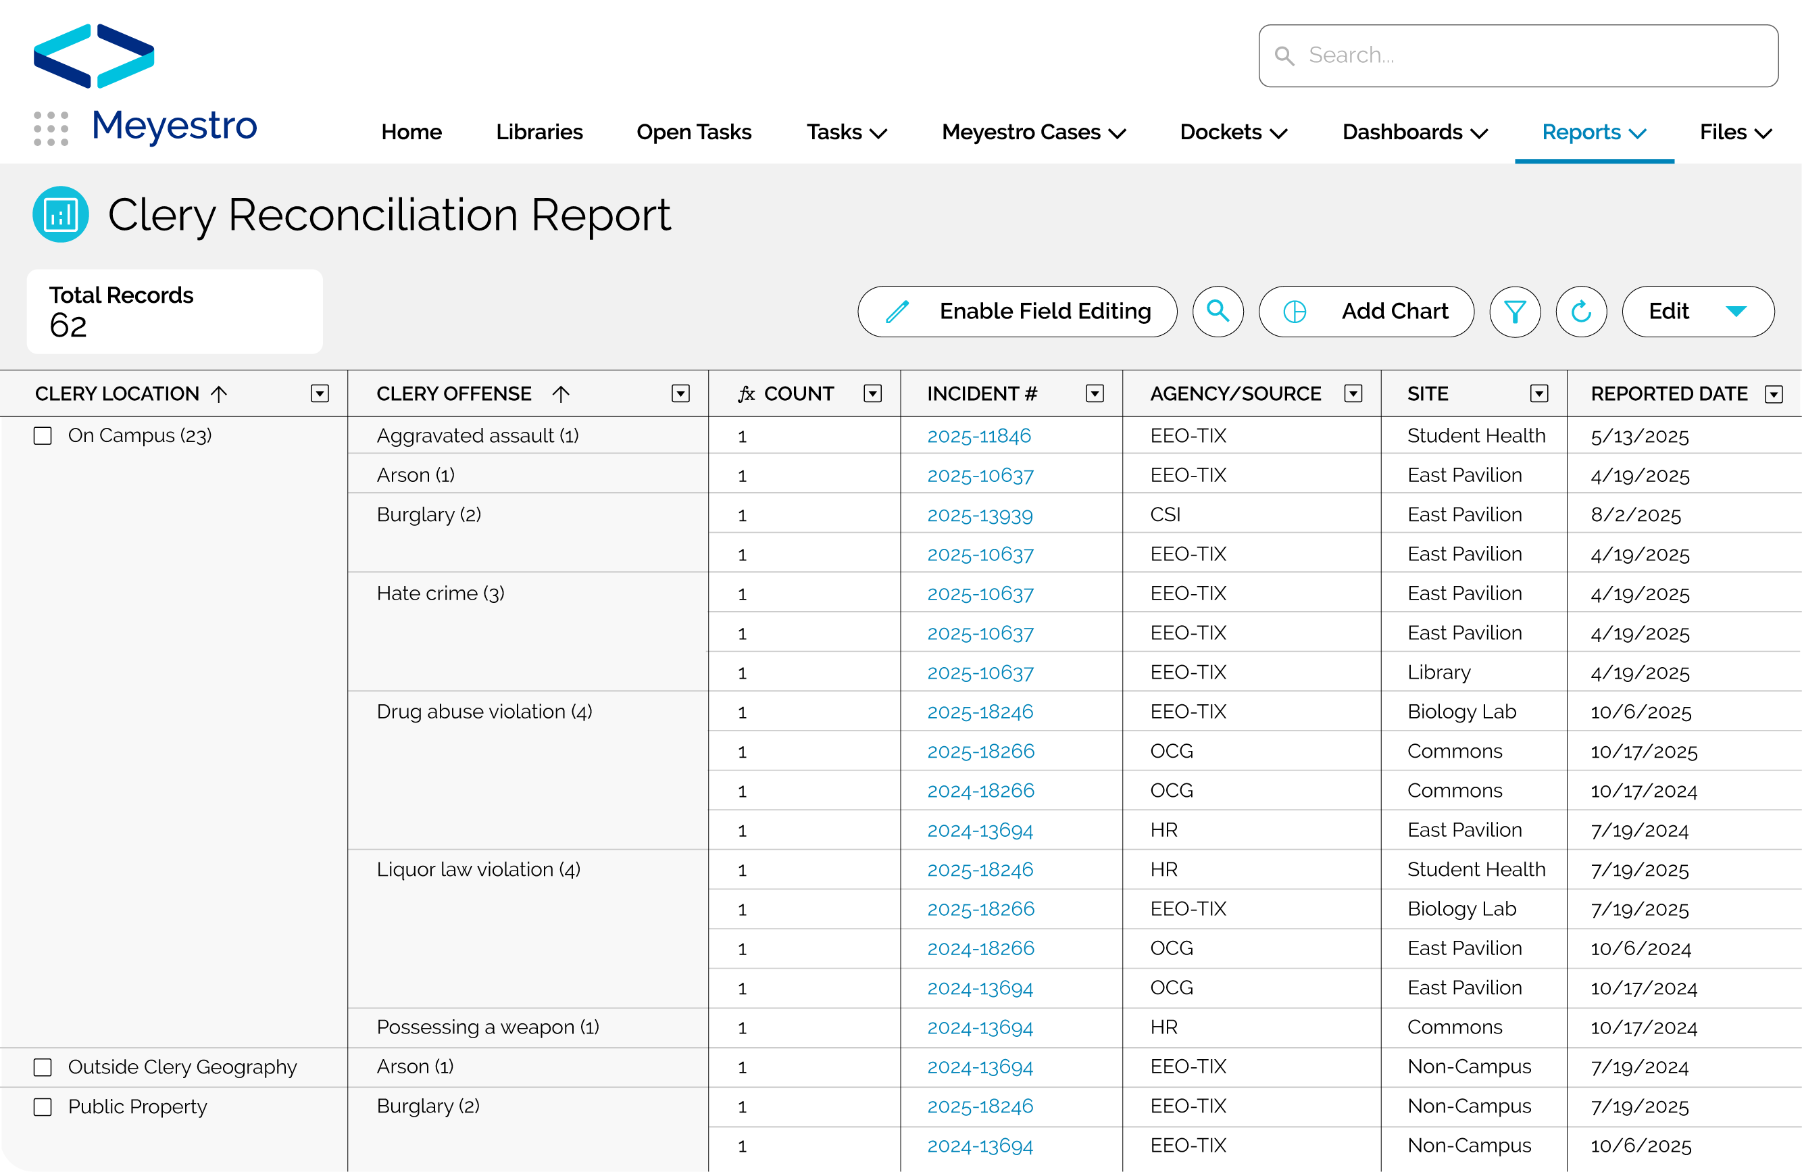This screenshot has height=1172, width=1802.
Task: Open the Incident # column filter dropdown
Action: (x=1095, y=393)
